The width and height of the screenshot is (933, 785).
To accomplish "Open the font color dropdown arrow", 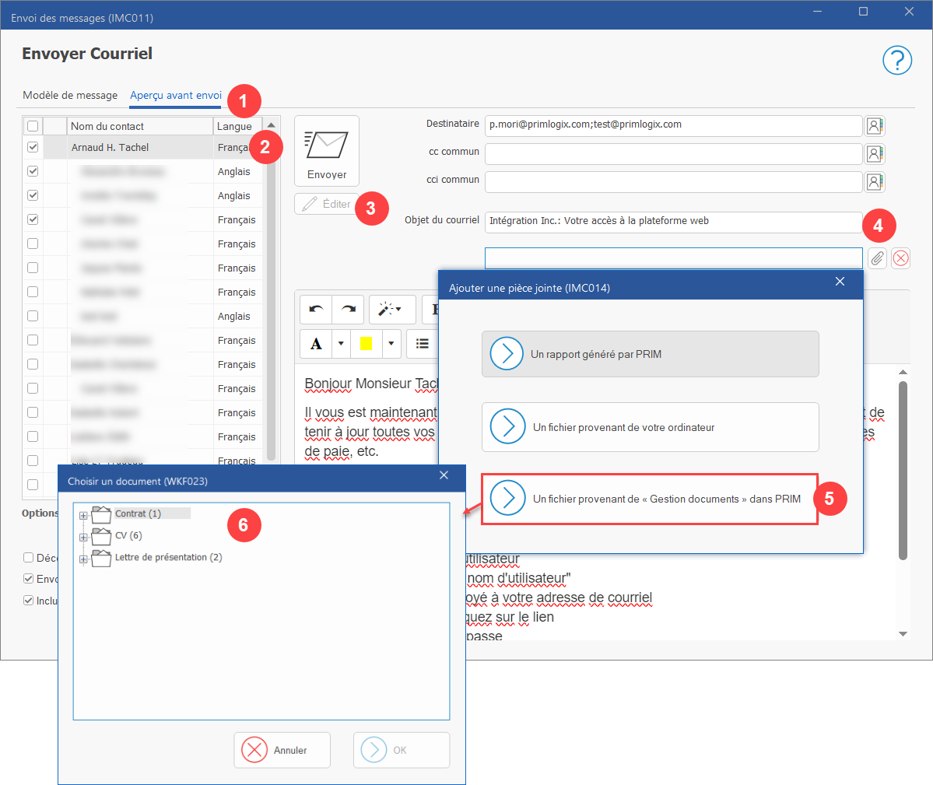I will click(341, 344).
